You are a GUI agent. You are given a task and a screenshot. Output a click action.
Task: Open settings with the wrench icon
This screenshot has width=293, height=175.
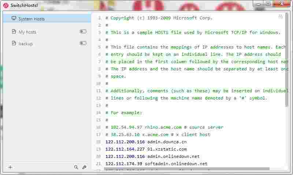click(x=84, y=167)
